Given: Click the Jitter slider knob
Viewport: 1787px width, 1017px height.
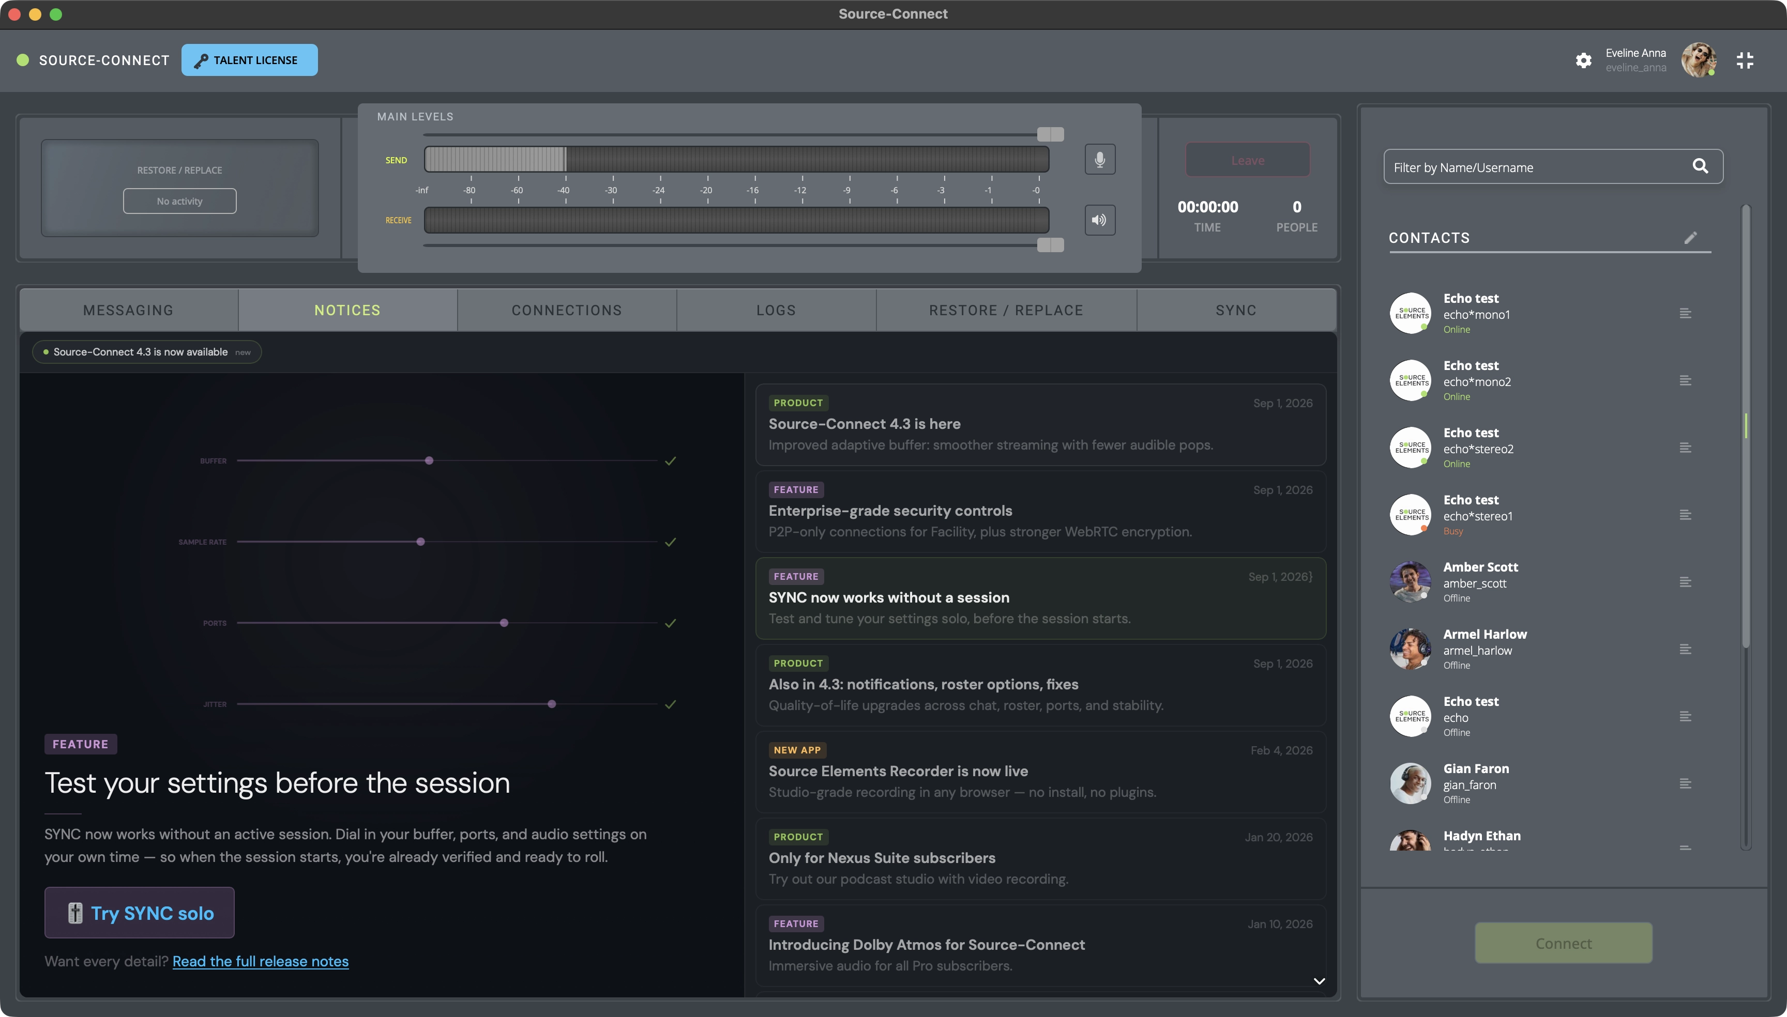Looking at the screenshot, I should (x=552, y=704).
